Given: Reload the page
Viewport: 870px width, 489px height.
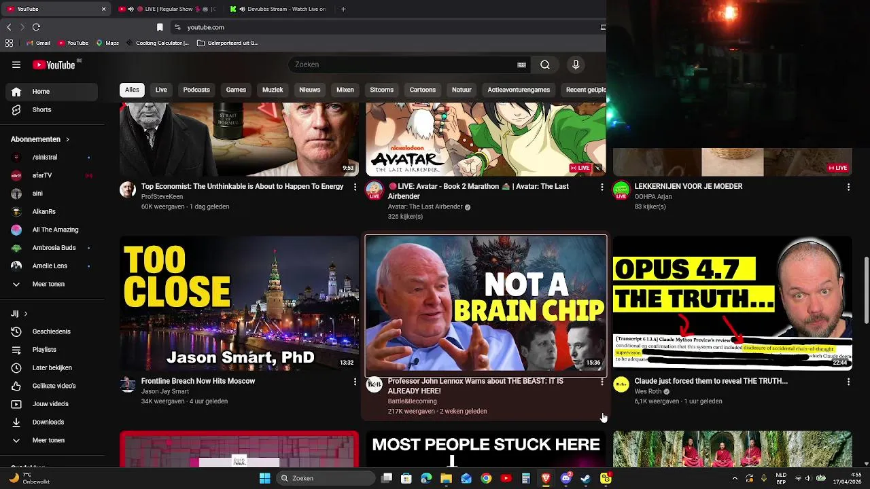Looking at the screenshot, I should pyautogui.click(x=36, y=27).
